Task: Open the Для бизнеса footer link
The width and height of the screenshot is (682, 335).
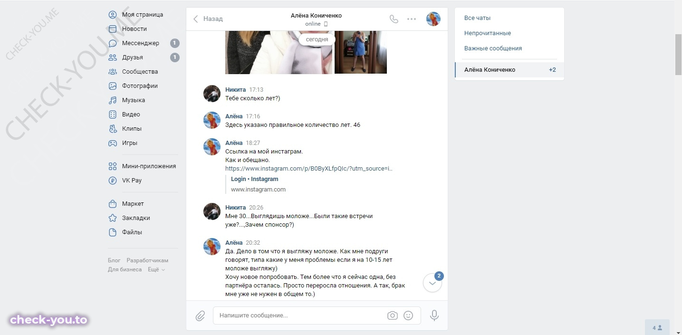Action: click(x=125, y=269)
